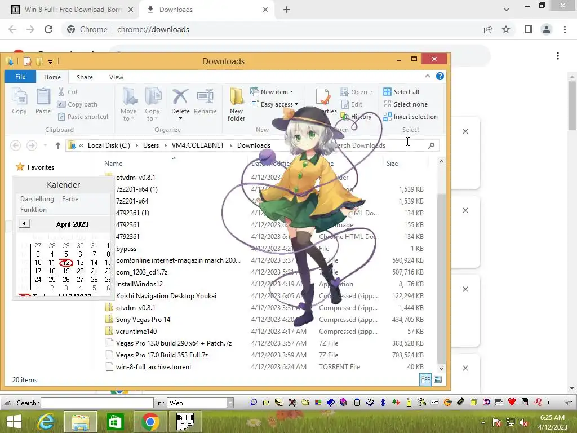Switch to Details view toggle
577x433 pixels.
click(x=425, y=379)
